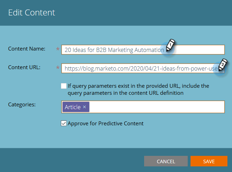Click the red asterisk beside Content URL
This screenshot has width=232, height=172.
click(x=58, y=68)
